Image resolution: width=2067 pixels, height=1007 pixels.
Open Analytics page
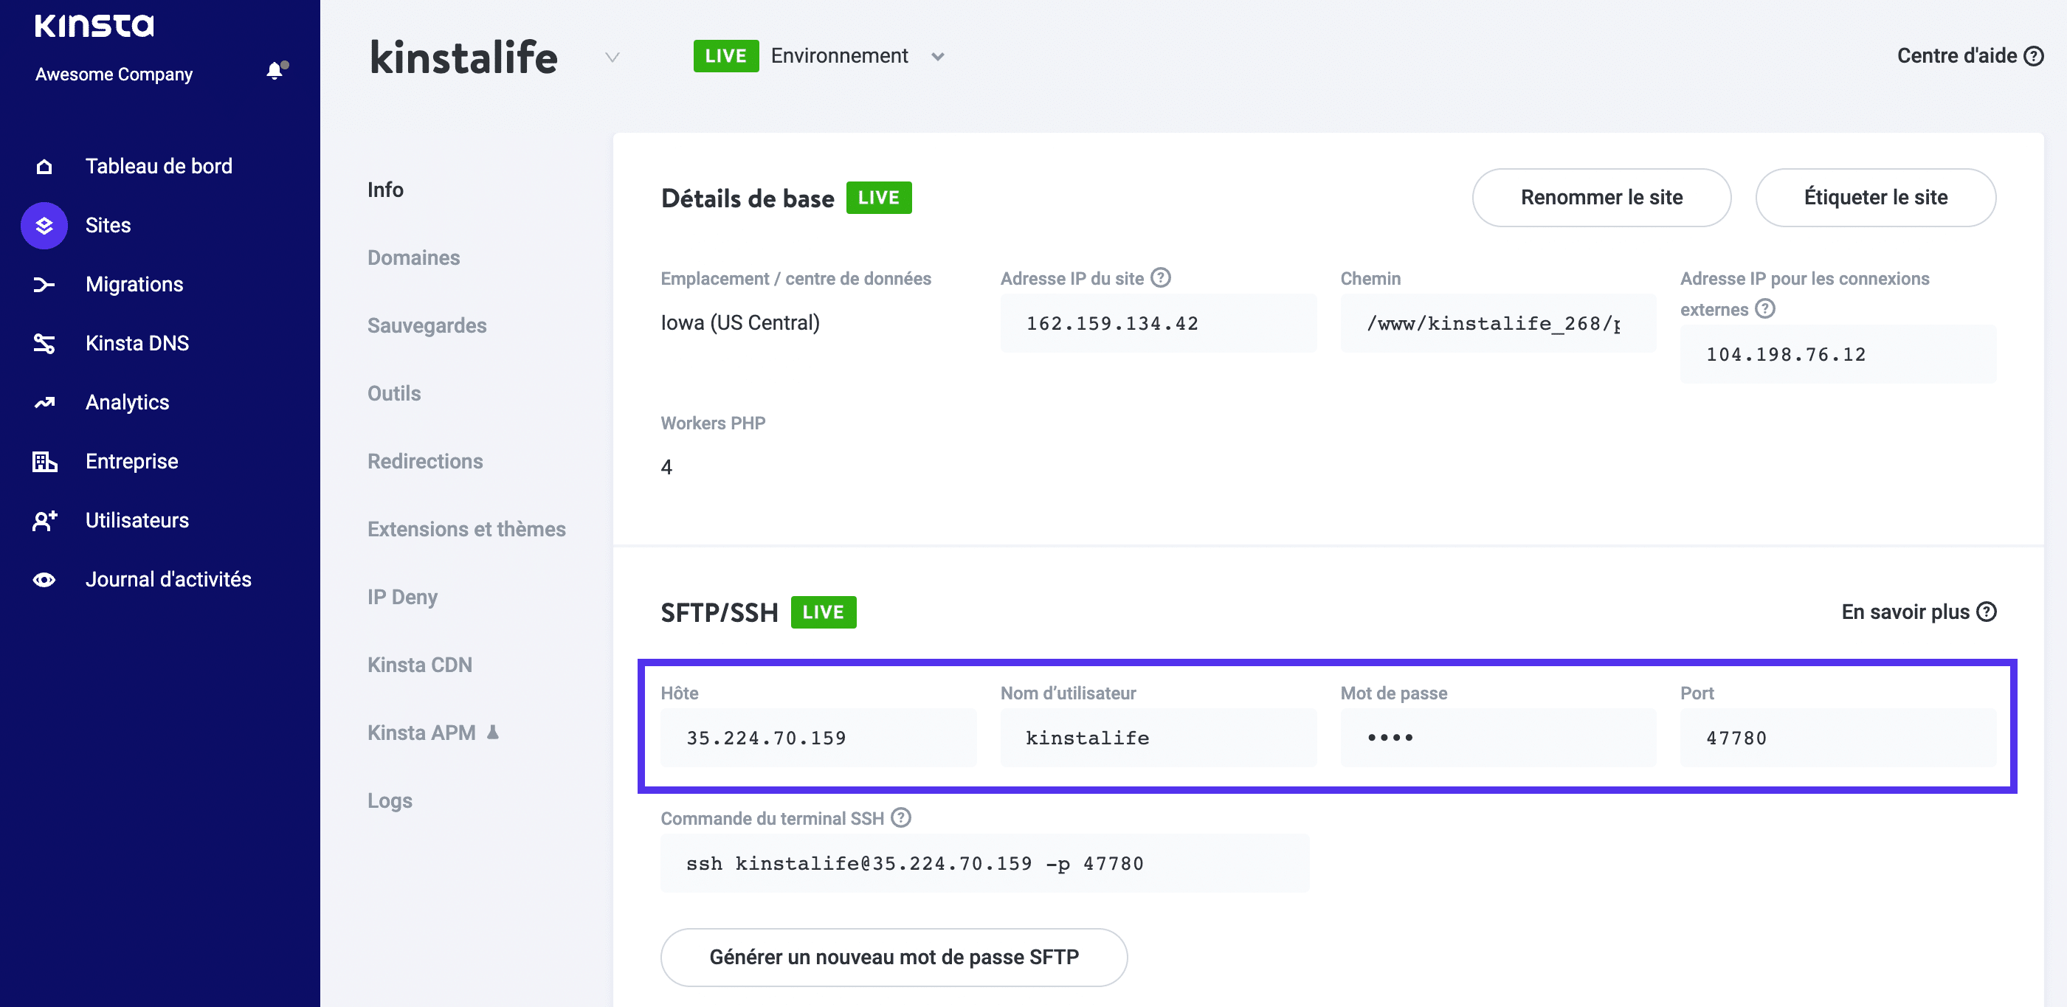pos(128,402)
